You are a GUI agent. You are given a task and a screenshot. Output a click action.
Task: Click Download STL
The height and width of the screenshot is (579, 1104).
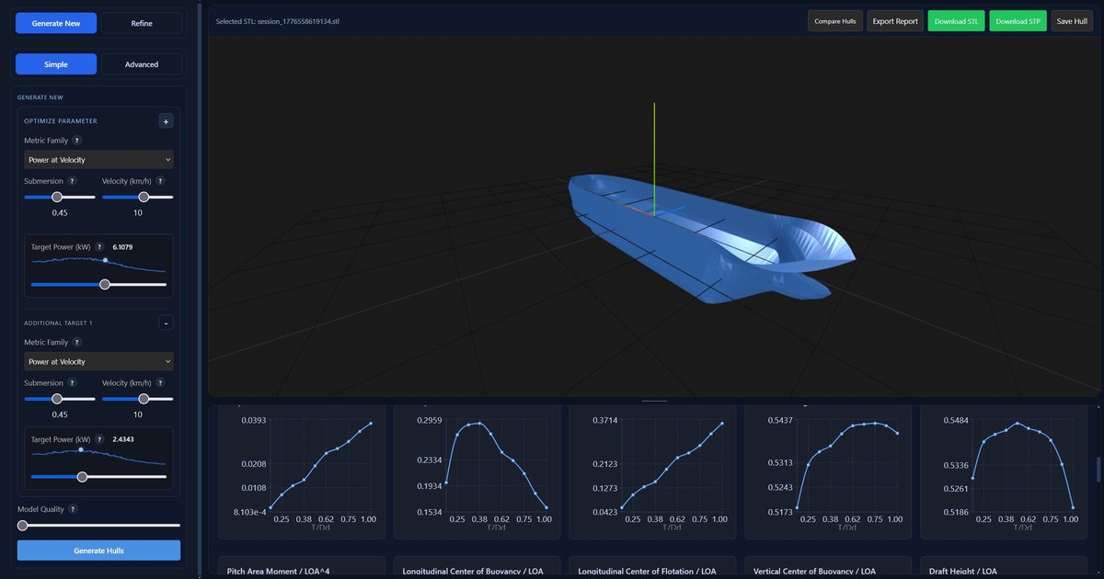click(x=956, y=20)
